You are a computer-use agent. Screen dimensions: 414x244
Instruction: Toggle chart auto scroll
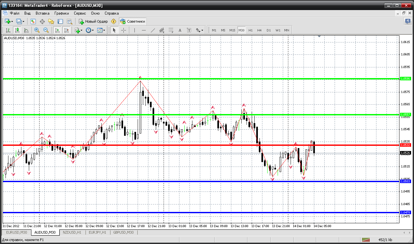coord(57,30)
